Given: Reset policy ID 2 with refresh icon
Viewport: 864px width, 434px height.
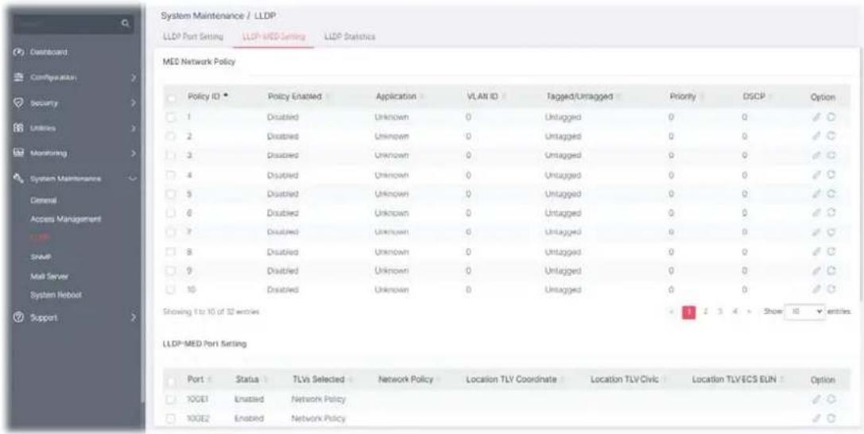Looking at the screenshot, I should point(831,135).
